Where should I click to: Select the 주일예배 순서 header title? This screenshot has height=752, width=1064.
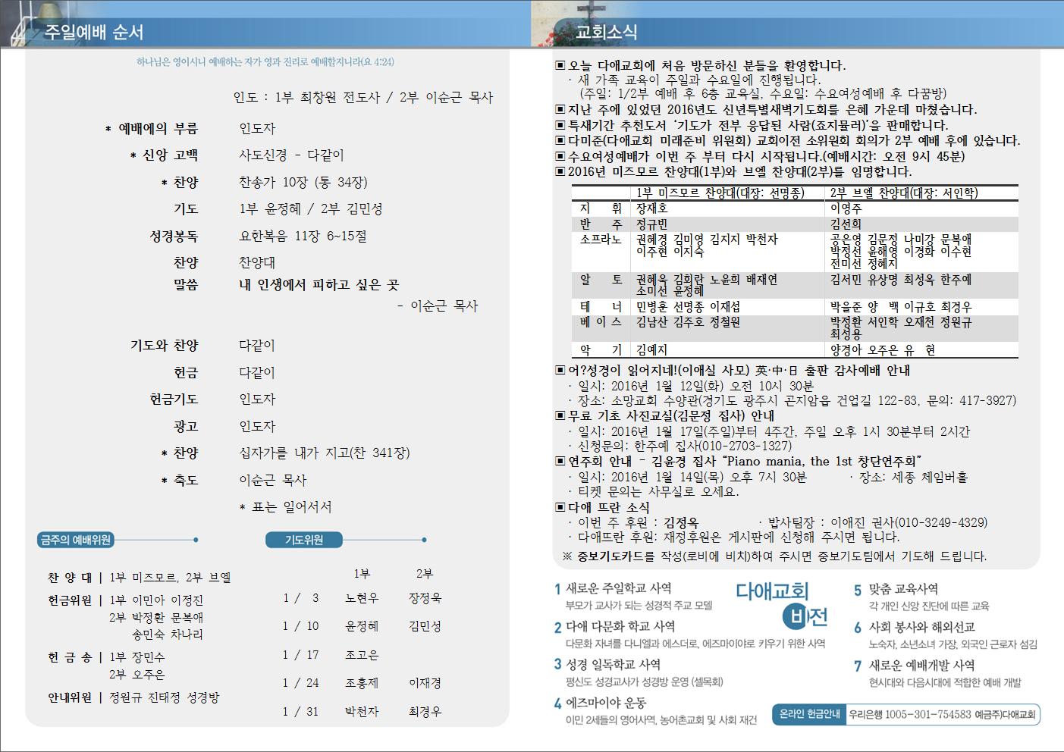(x=93, y=33)
